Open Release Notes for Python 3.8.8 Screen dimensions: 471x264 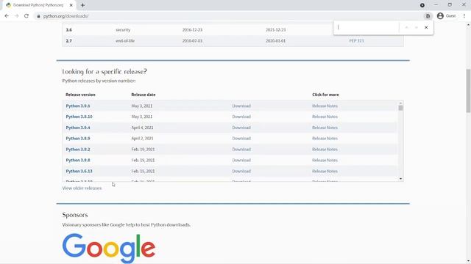pyautogui.click(x=325, y=160)
